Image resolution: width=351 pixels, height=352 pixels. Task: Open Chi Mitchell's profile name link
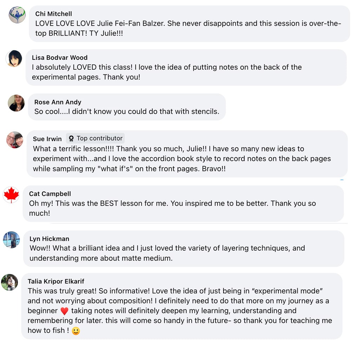[x=54, y=14]
